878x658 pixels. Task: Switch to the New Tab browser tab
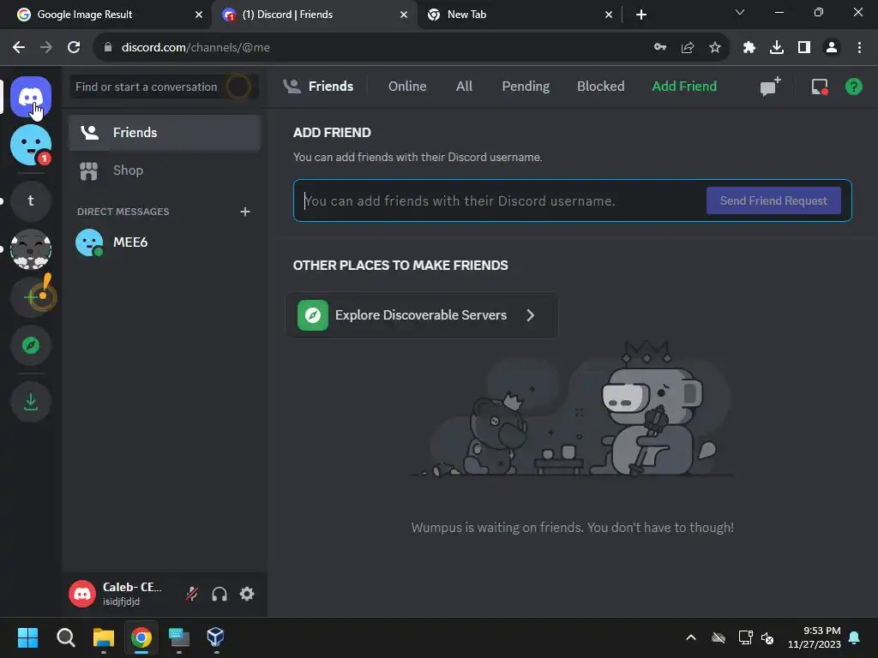[x=519, y=15]
